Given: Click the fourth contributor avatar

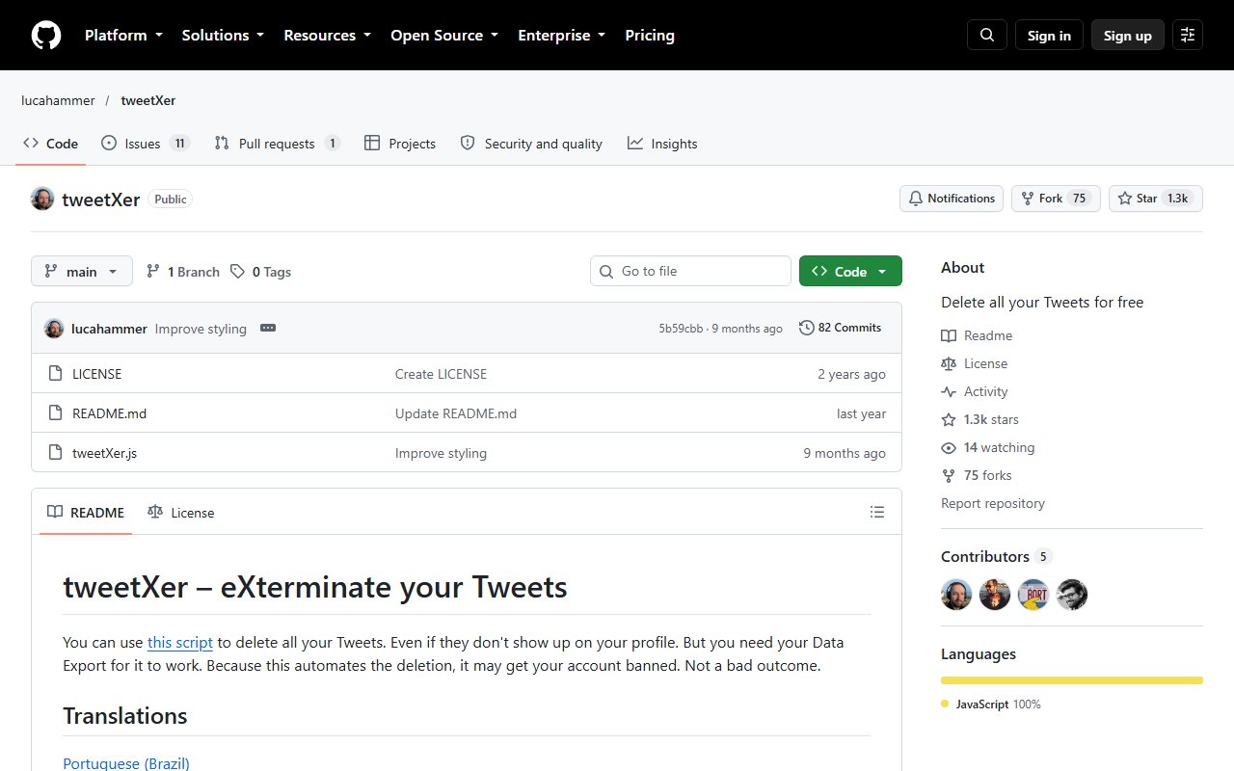Looking at the screenshot, I should pyautogui.click(x=1072, y=595).
